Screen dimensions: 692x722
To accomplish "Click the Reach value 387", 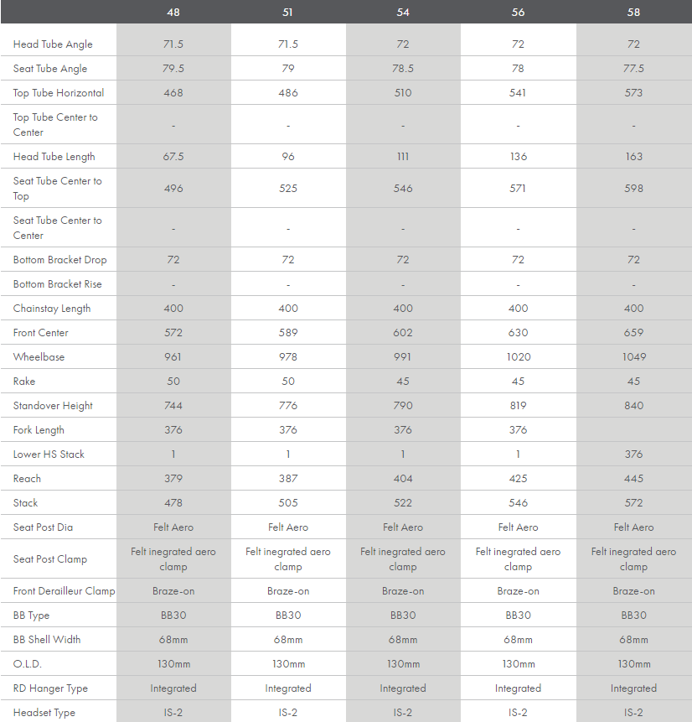I will [x=288, y=479].
